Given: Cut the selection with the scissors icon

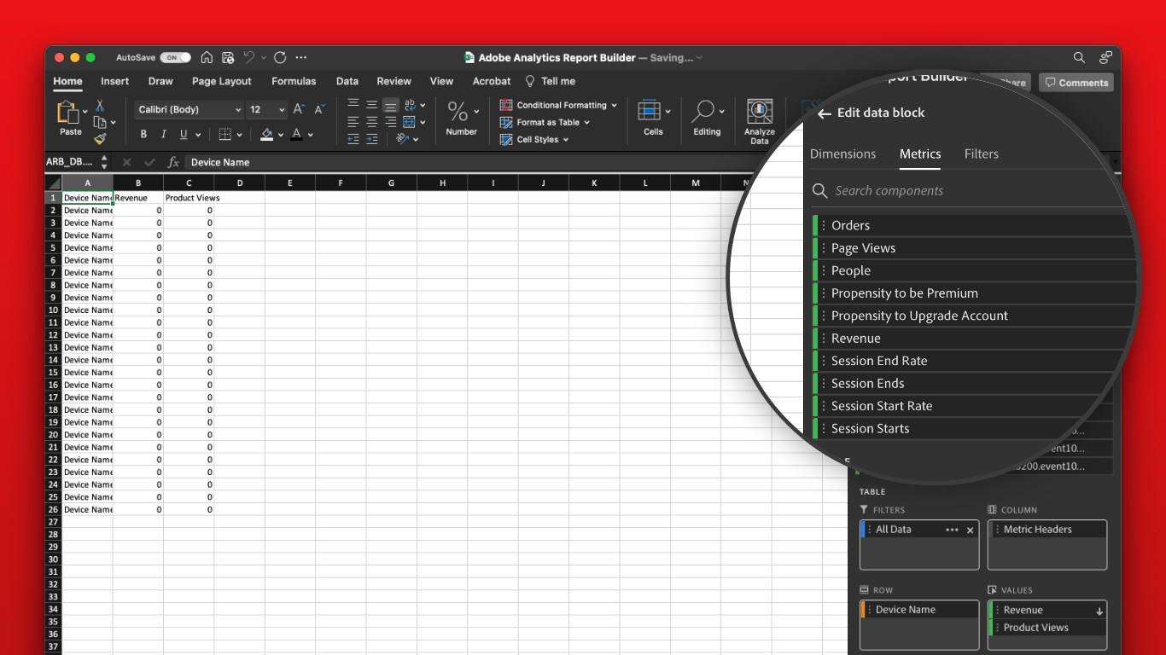Looking at the screenshot, I should pos(99,105).
